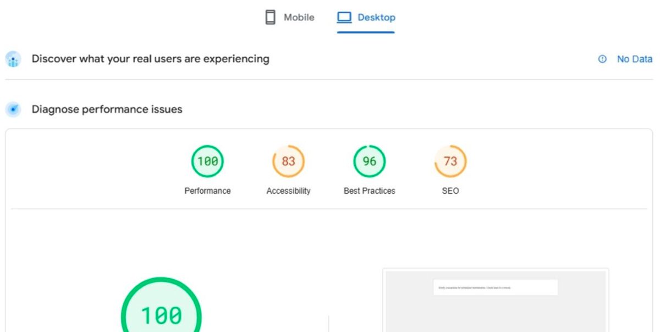Click the SEO label
The height and width of the screenshot is (332, 660).
tap(450, 191)
